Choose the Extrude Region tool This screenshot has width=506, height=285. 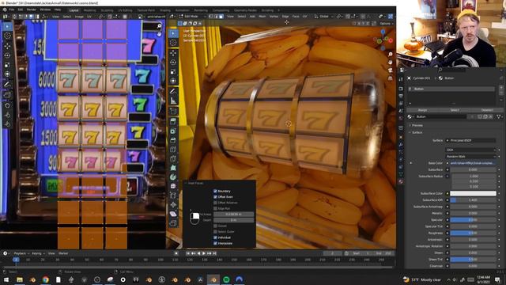173,121
